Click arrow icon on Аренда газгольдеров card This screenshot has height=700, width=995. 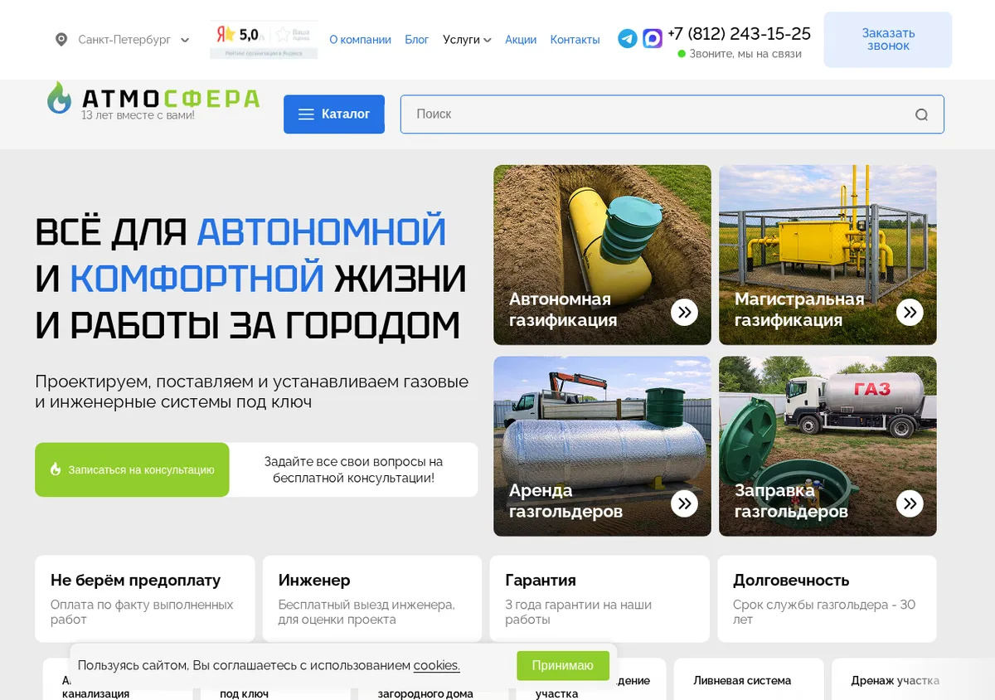[x=684, y=503]
